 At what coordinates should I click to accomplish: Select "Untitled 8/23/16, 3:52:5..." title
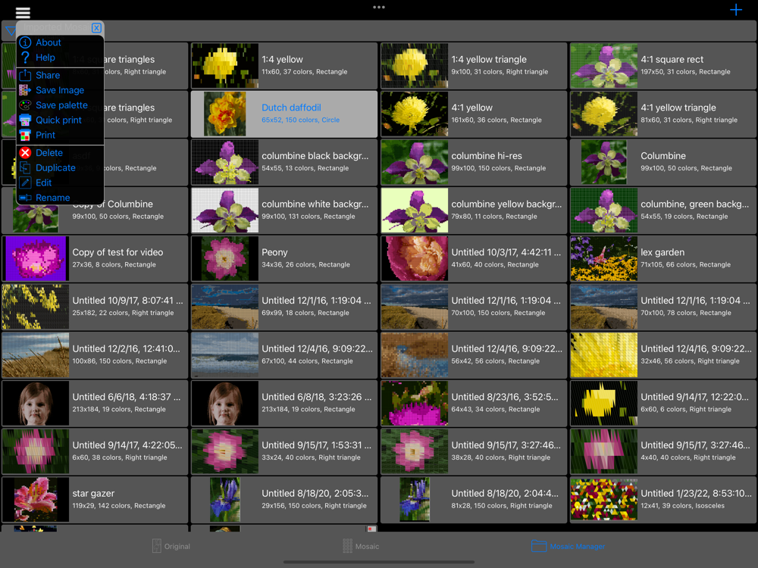coord(504,397)
